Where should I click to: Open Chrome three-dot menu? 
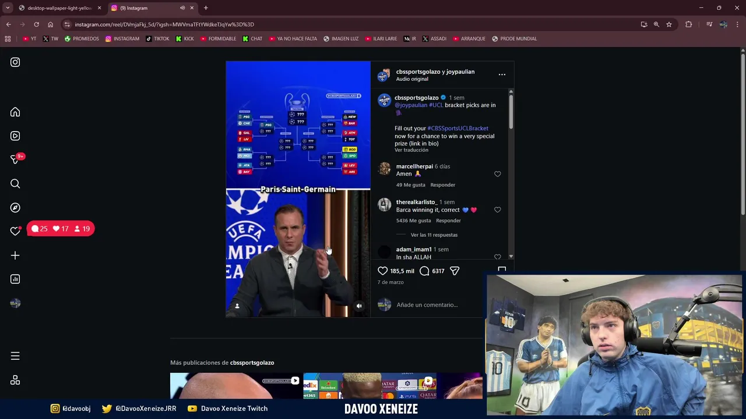(738, 24)
